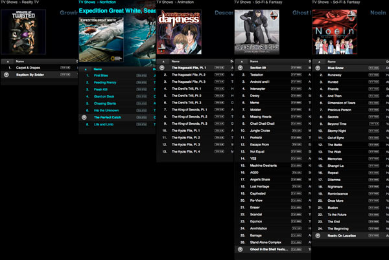
Task: Toggle the sort arrow above Carpet & Drapes
Action: 6,61
